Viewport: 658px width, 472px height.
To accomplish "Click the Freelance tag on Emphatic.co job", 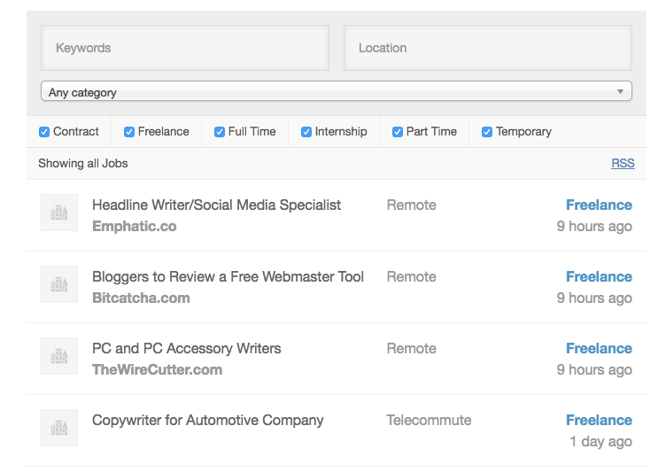I will (x=599, y=205).
